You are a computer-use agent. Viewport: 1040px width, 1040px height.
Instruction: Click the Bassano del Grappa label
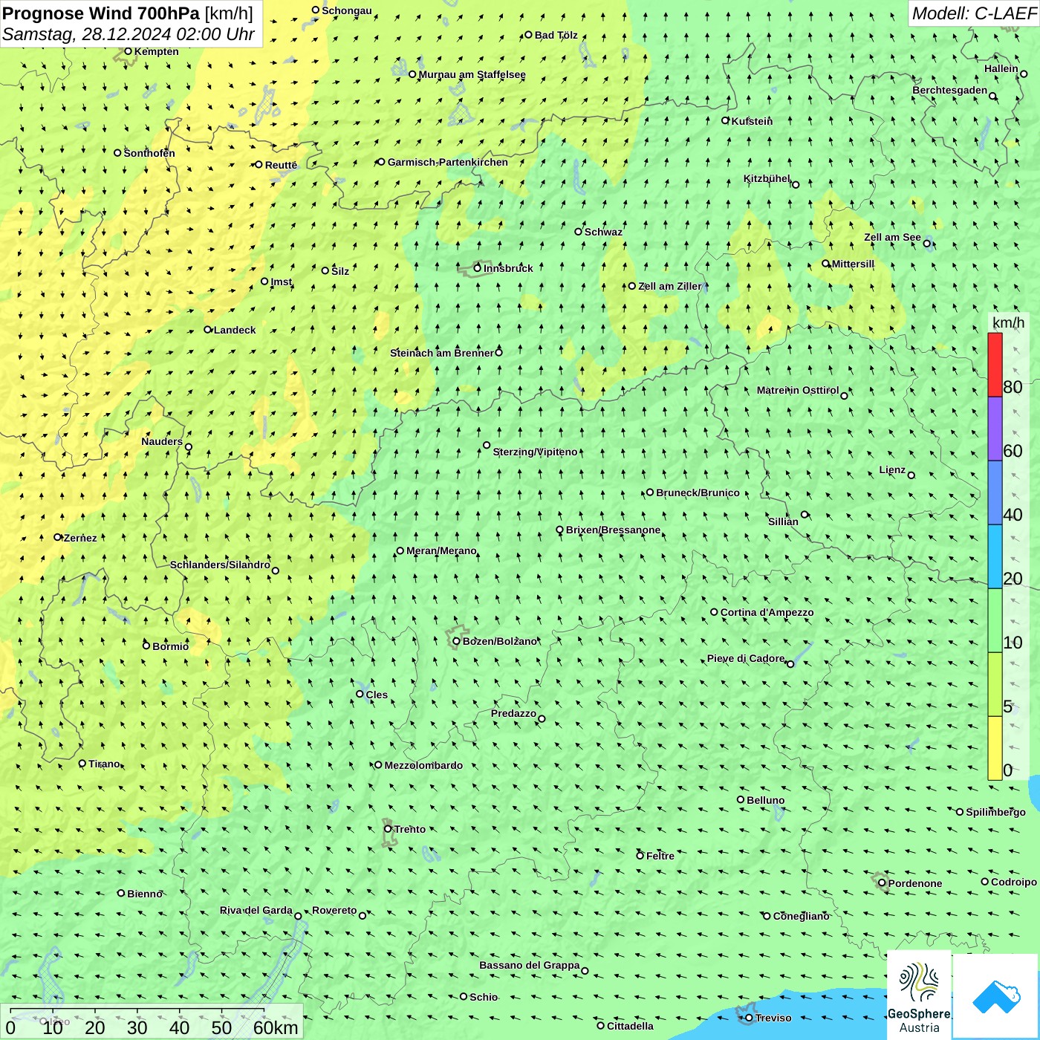(x=530, y=966)
